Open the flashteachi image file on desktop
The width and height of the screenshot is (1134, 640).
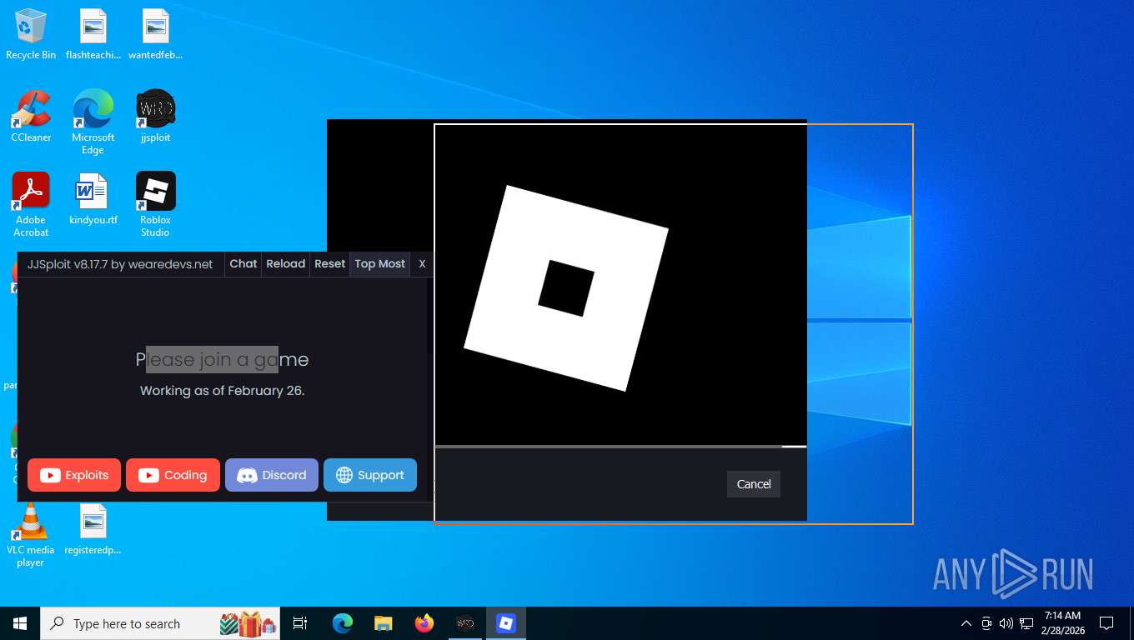tap(93, 34)
